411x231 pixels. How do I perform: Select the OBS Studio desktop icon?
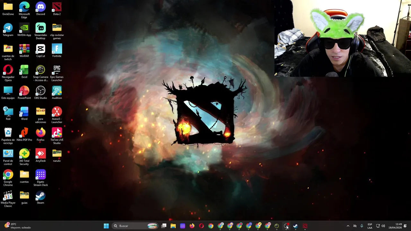click(x=40, y=93)
